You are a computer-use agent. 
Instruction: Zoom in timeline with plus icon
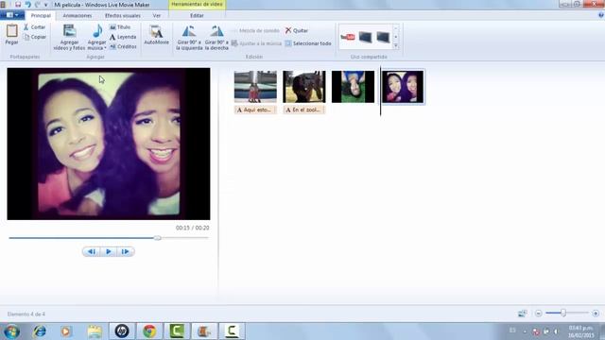[596, 314]
